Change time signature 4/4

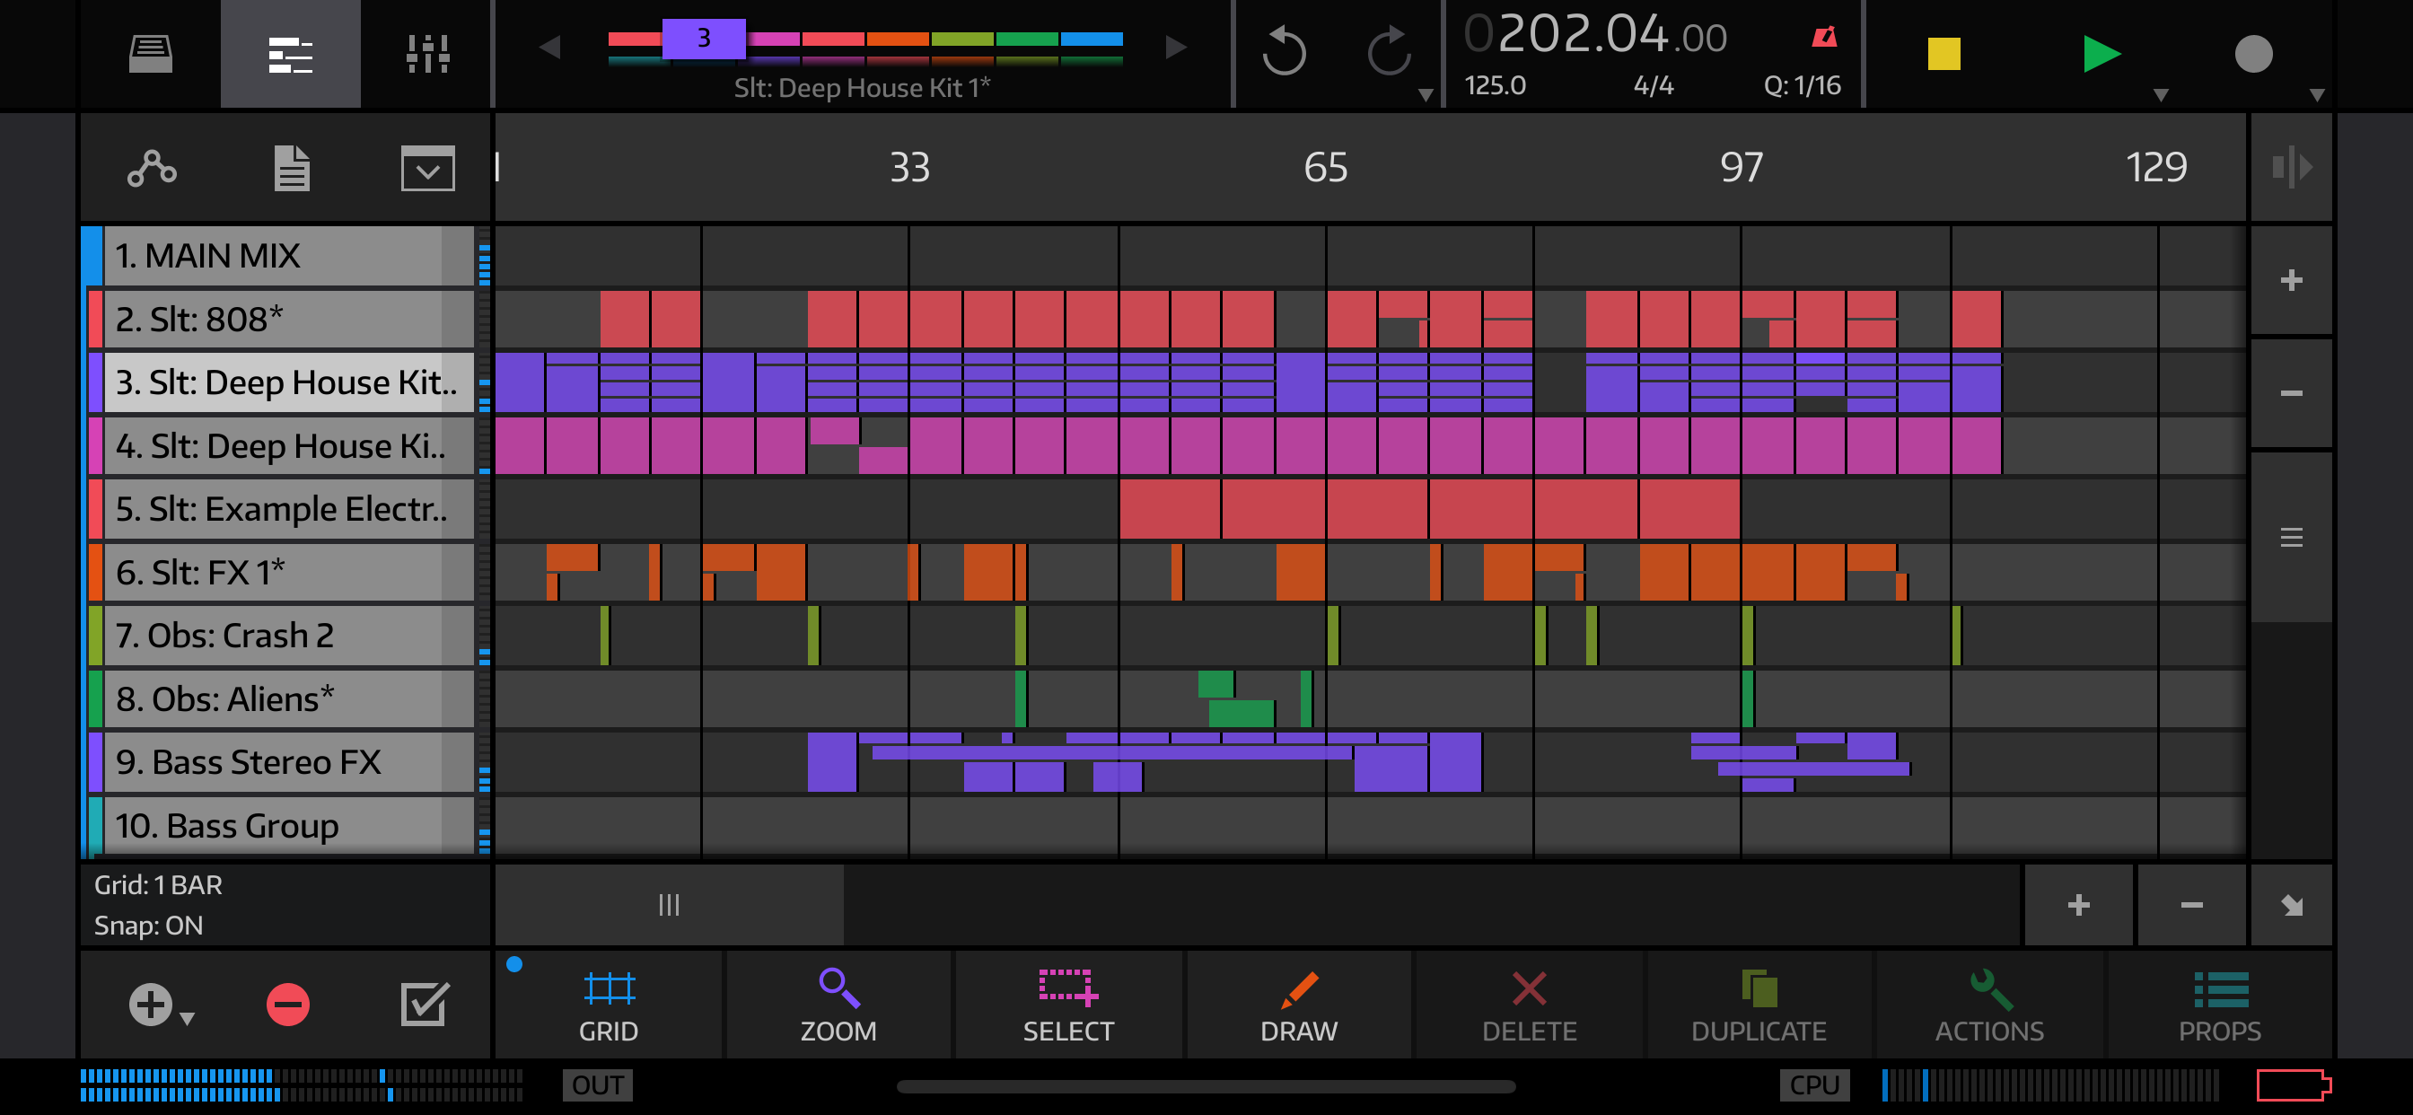click(x=1654, y=85)
